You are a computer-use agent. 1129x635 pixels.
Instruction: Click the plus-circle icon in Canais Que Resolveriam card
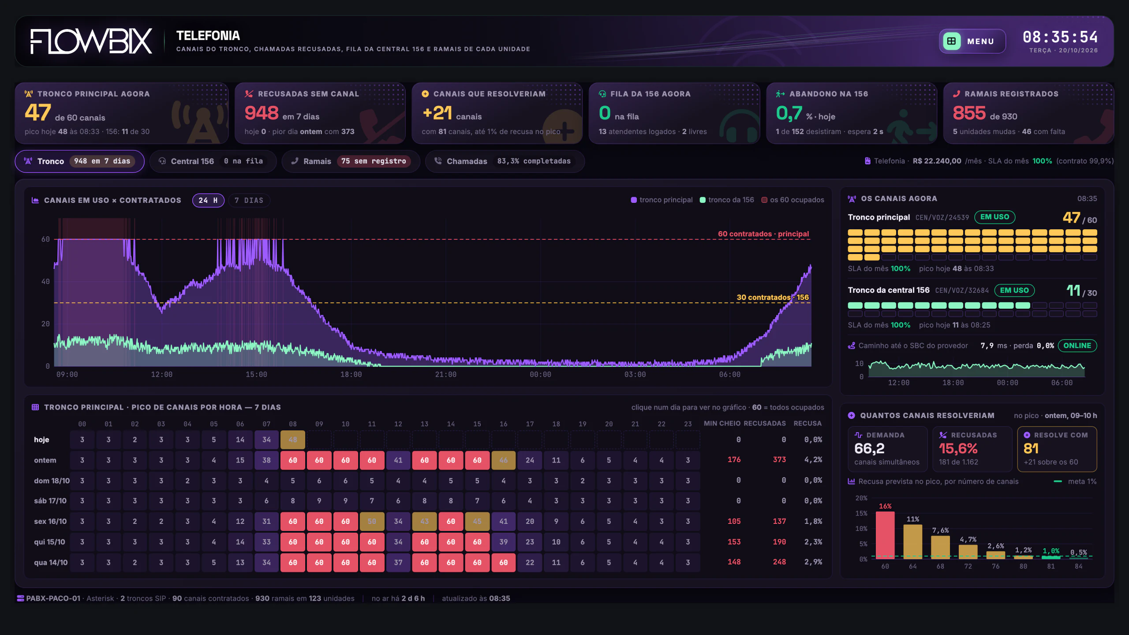click(x=425, y=94)
